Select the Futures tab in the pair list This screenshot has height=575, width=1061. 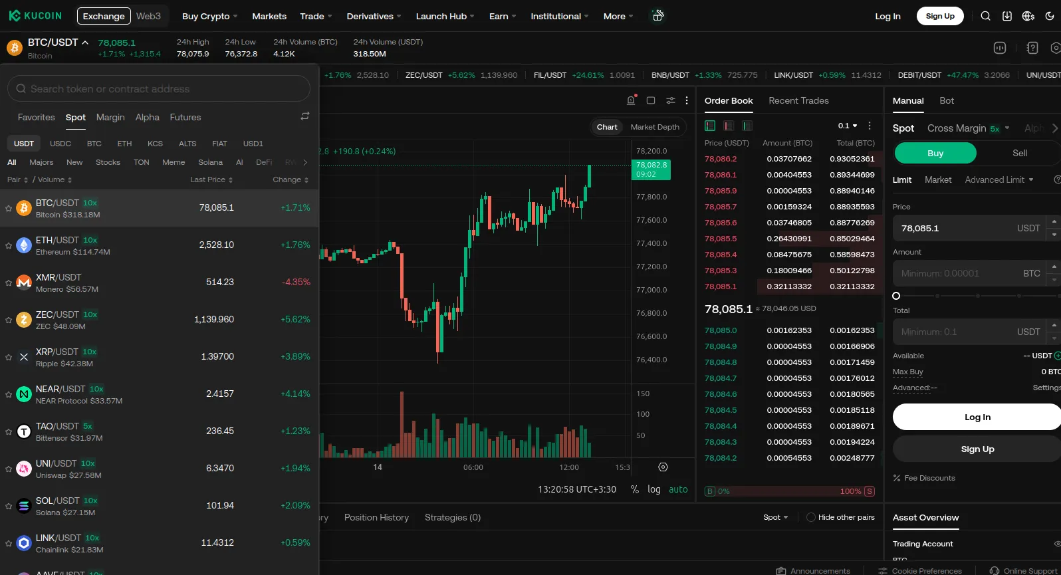click(x=185, y=117)
